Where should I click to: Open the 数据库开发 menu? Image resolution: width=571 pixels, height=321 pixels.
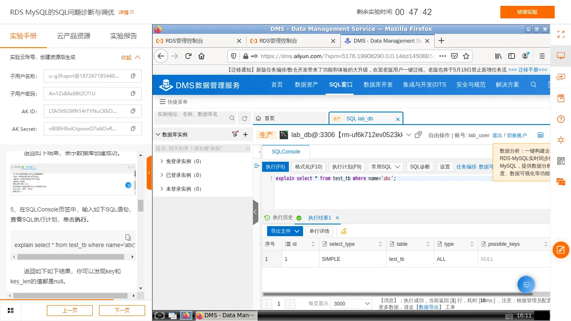pos(378,84)
